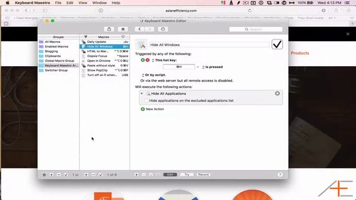
Task: Select the Show PopClip macro
Action: click(105, 71)
